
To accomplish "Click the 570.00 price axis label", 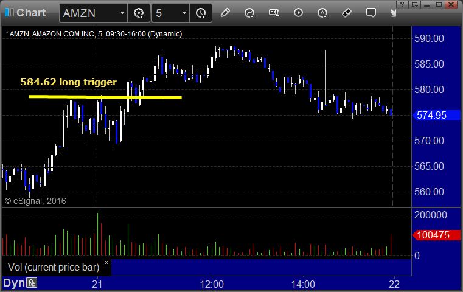I will 429,141.
